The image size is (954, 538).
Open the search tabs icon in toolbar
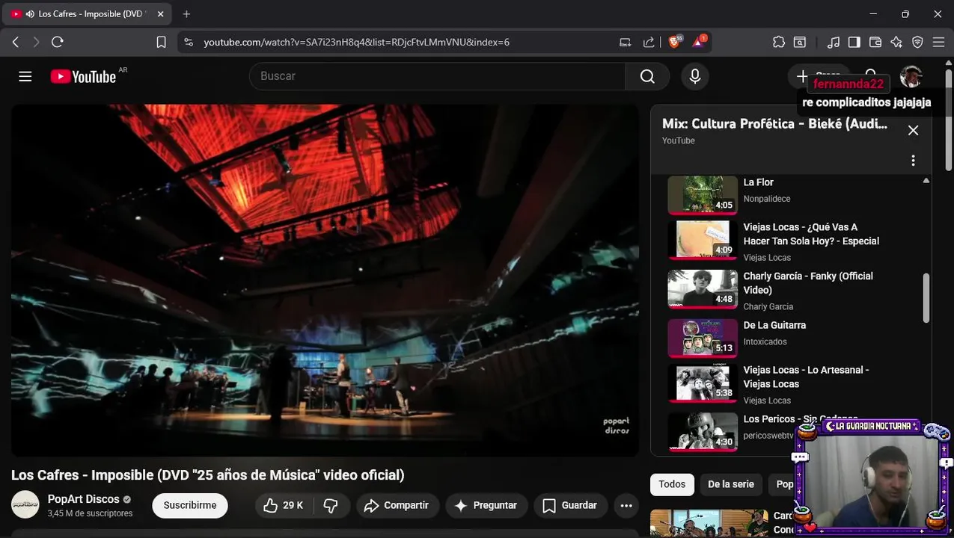(x=800, y=42)
